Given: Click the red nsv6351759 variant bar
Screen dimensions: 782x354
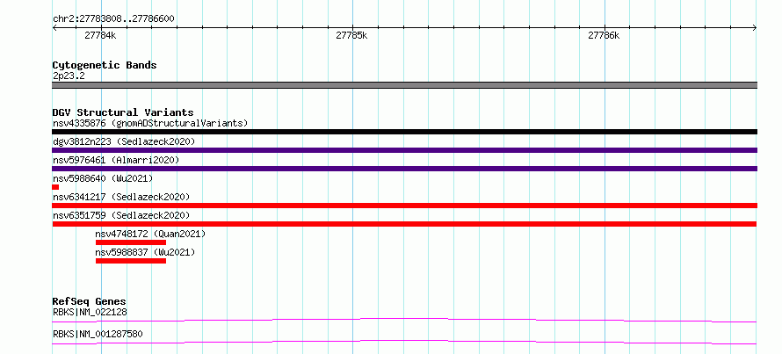Looking at the screenshot, I should pyautogui.click(x=404, y=224).
